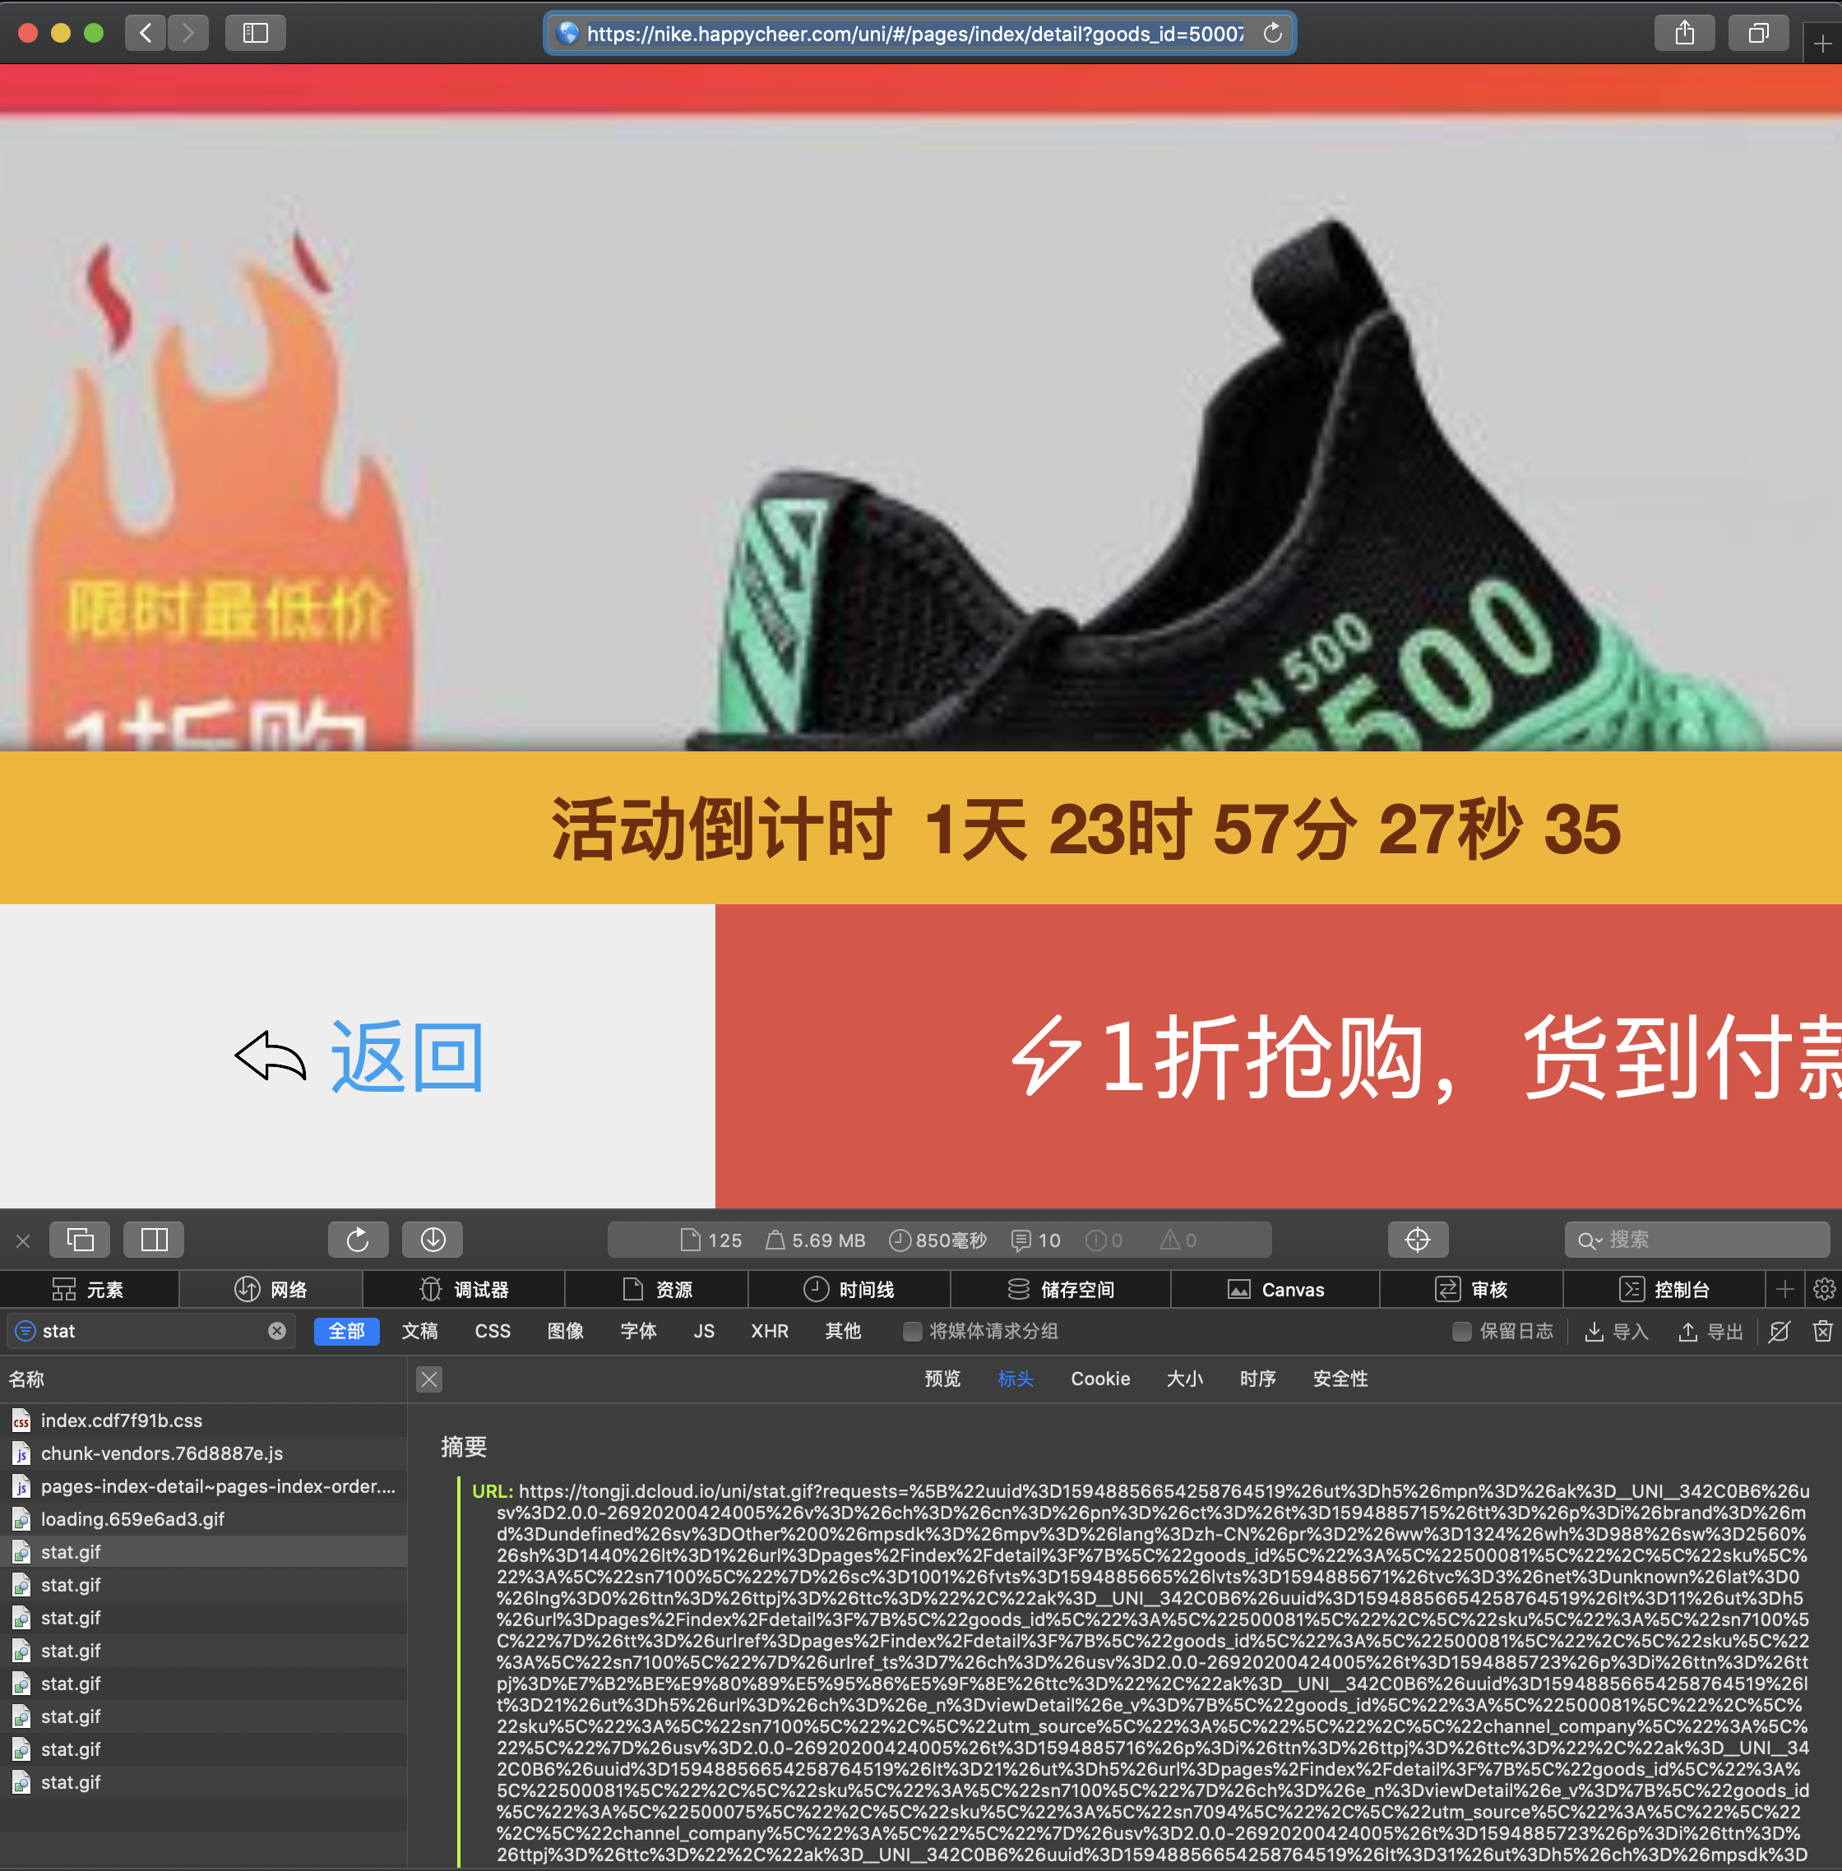Open the 储存空间 tab

[x=1062, y=1290]
